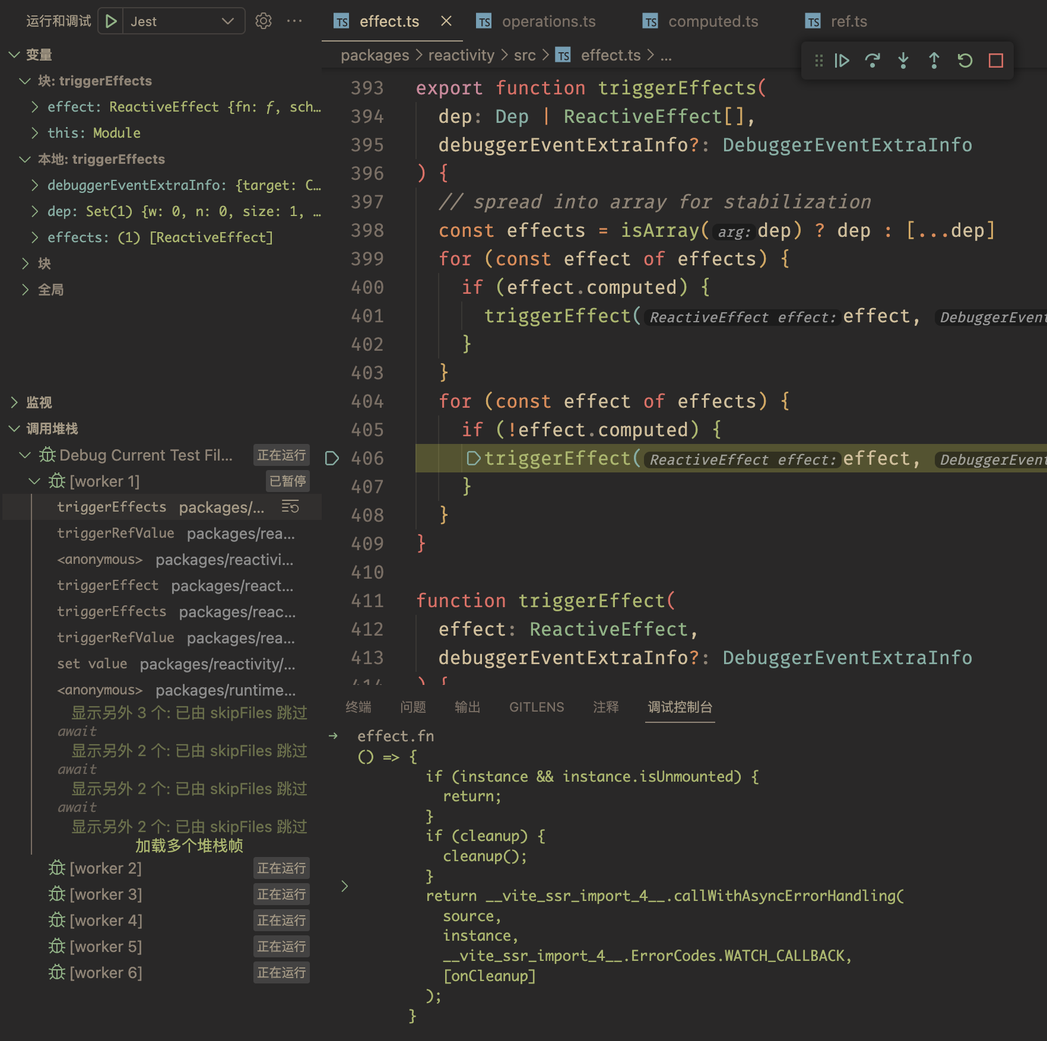The width and height of the screenshot is (1047, 1041).
Task: Click the reactivity breadcrumb segment
Action: tap(461, 55)
